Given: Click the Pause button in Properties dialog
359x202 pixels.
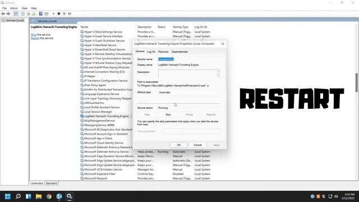Looking at the screenshot, I should [190, 114].
